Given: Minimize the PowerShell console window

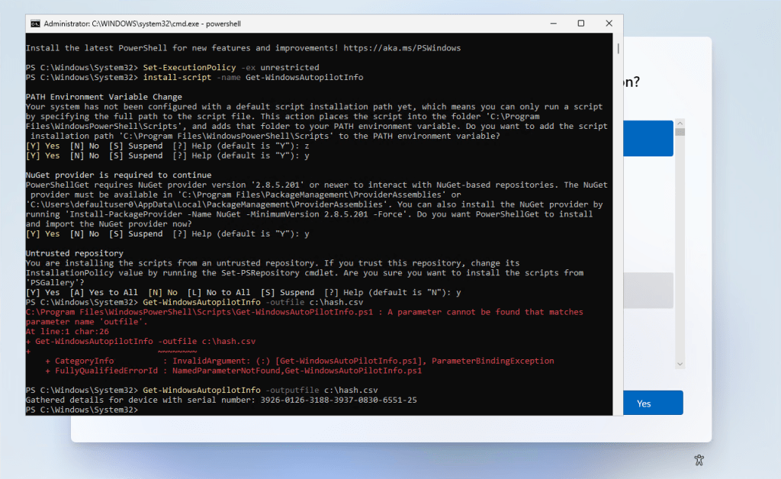Looking at the screenshot, I should point(552,24).
